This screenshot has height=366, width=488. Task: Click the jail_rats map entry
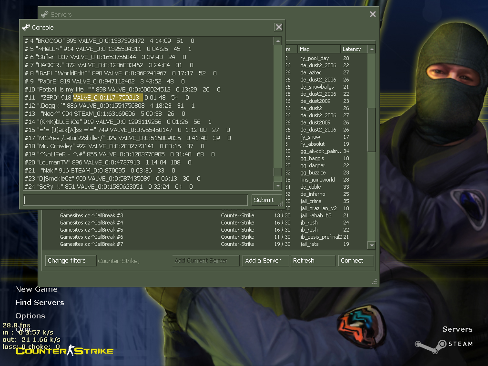pyautogui.click(x=309, y=244)
